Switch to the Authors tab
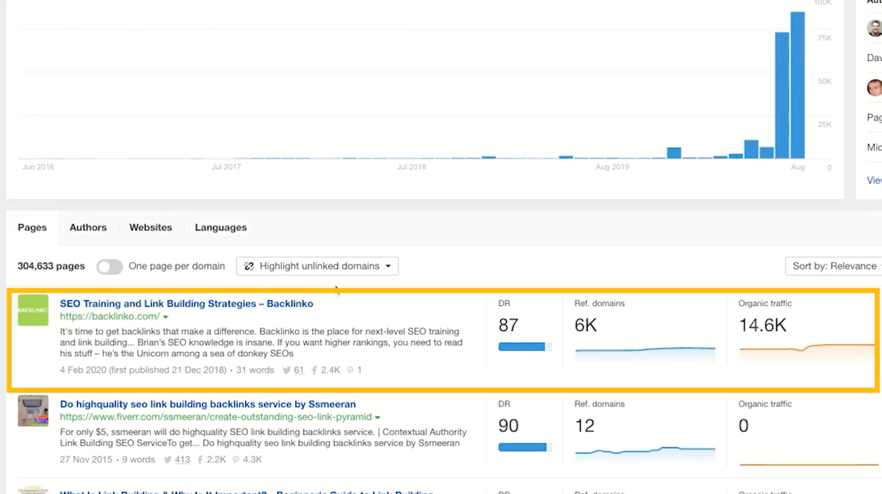Screen dimensions: 882x494 tap(88, 228)
